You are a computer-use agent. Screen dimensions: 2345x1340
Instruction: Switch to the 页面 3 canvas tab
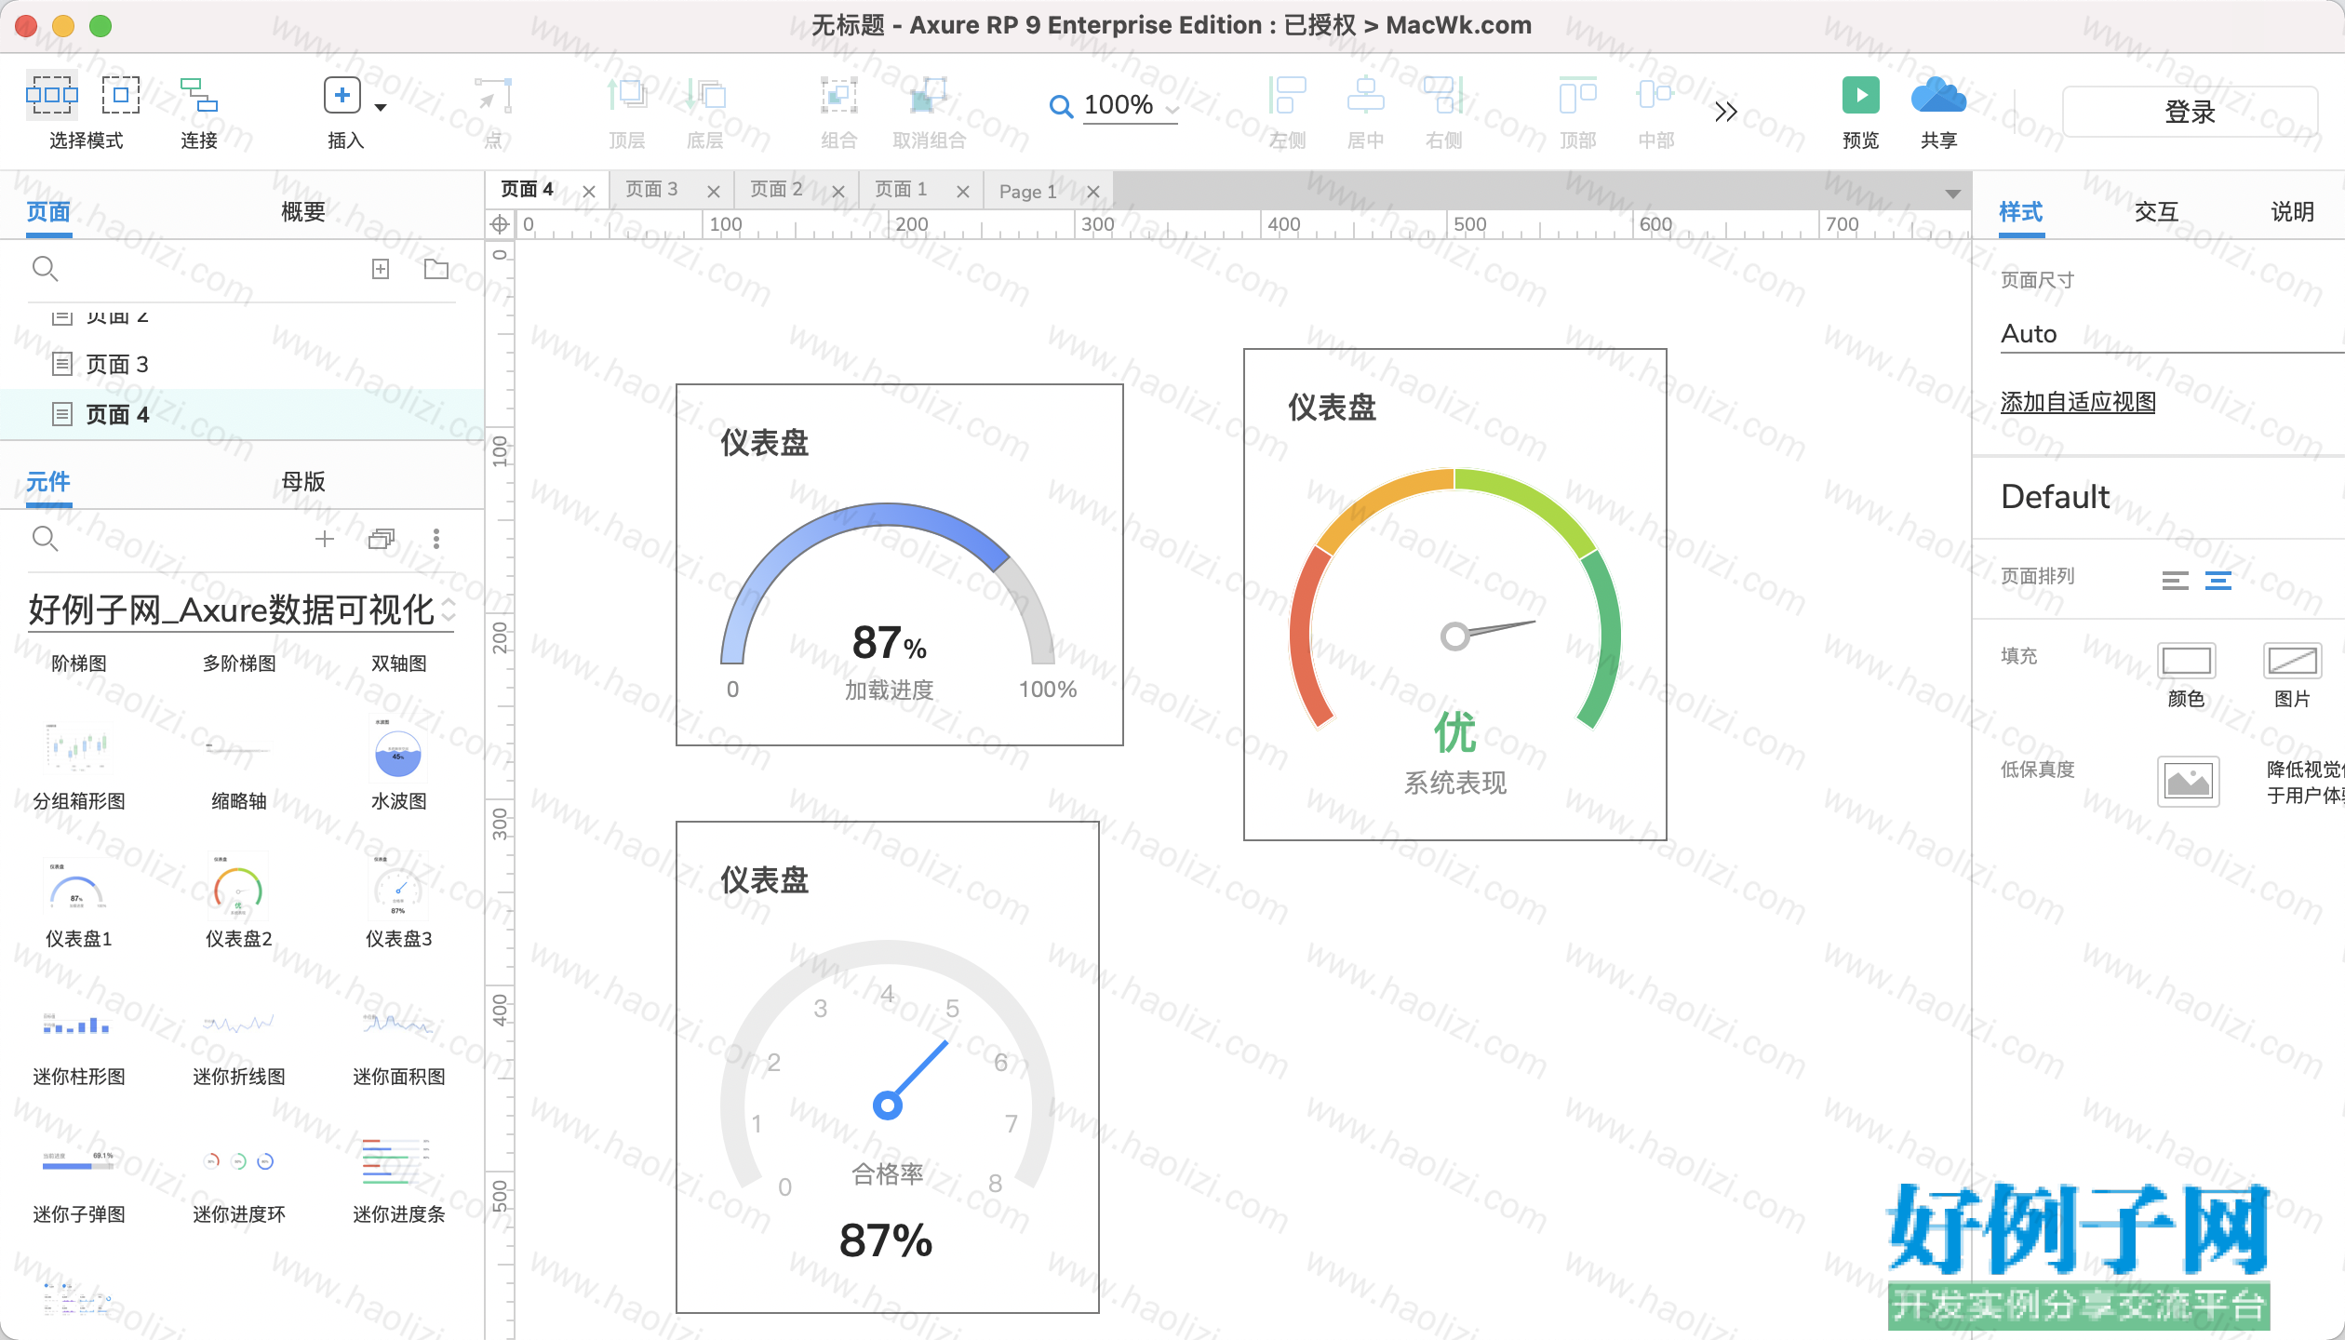pos(651,190)
